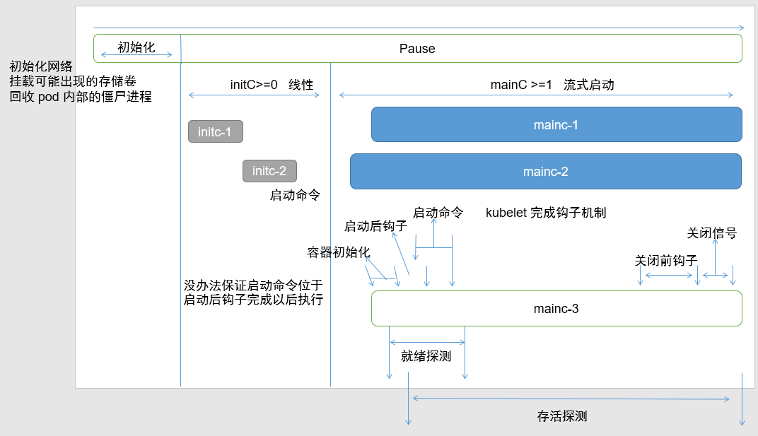Select the 没办法保证启动命令位于 note text
The height and width of the screenshot is (436, 758).
click(x=253, y=285)
